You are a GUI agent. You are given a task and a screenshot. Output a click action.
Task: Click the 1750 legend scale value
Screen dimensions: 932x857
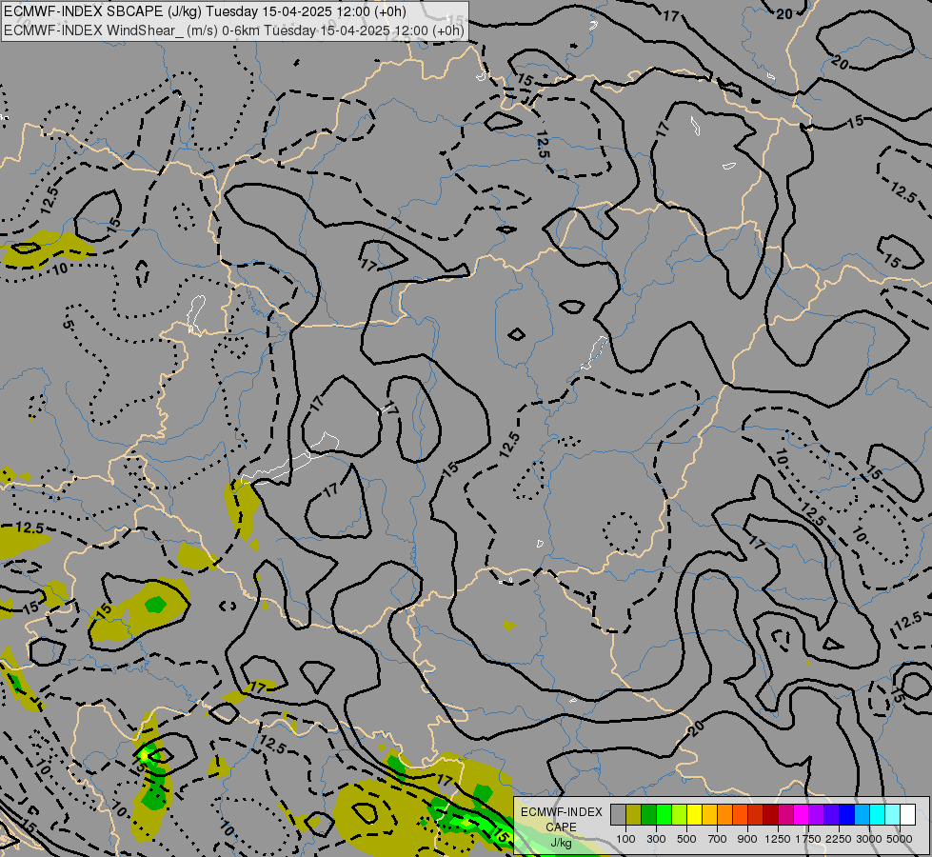[808, 839]
